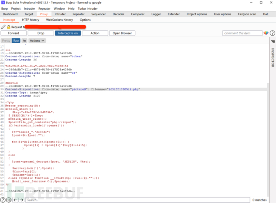
Task: Click the name="token" Content-Disposition line
Action: point(44,56)
